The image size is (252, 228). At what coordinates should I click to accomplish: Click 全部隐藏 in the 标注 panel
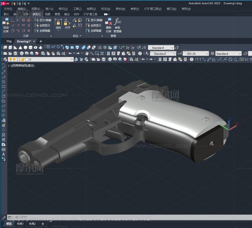93,30
